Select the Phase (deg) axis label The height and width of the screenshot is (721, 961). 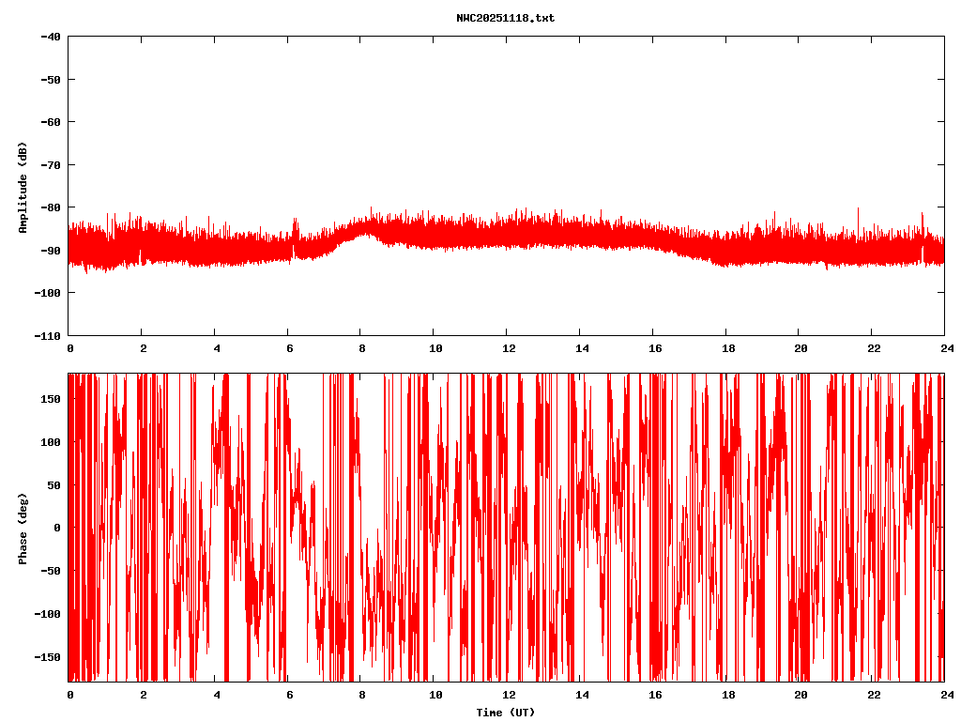click(x=23, y=528)
